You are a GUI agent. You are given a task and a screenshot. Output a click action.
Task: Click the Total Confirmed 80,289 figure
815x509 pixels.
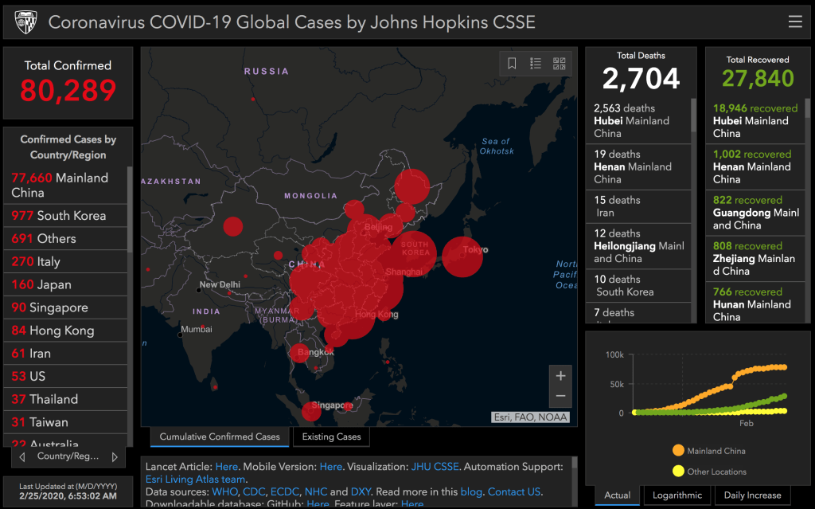coord(68,90)
